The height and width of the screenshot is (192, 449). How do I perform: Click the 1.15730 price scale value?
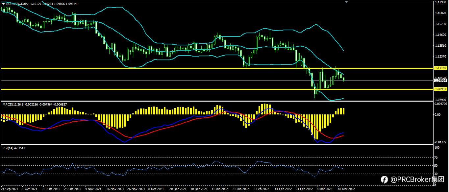click(x=440, y=24)
